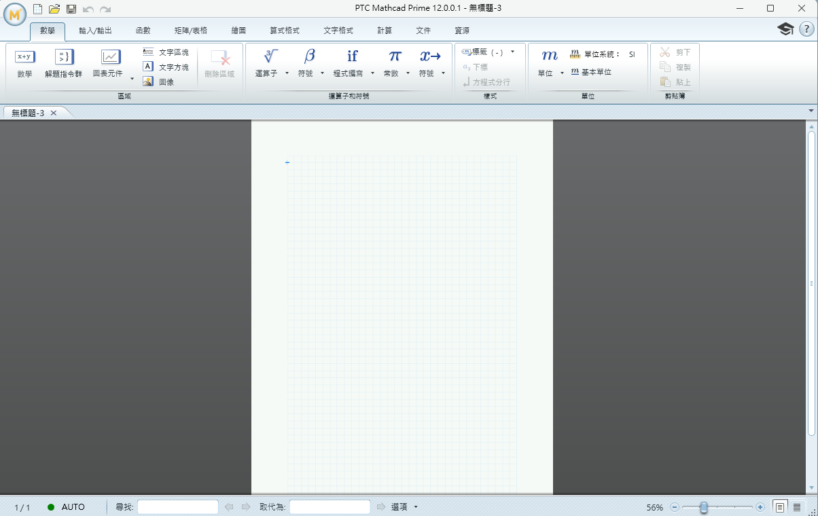This screenshot has width=818, height=516.
Task: Expand the chart component dropdown arrow
Action: (132, 79)
